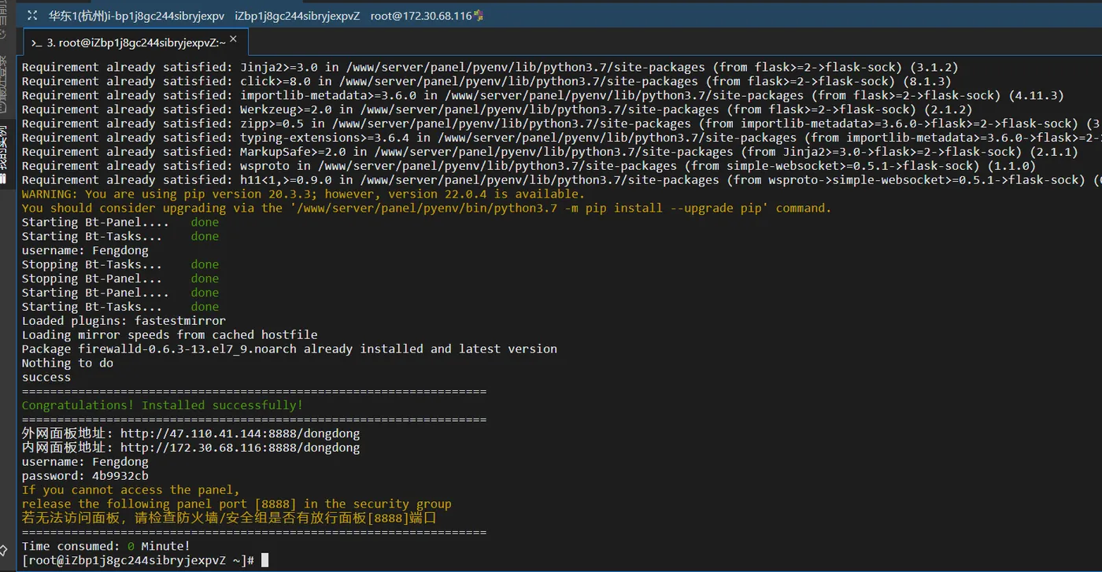Image resolution: width=1102 pixels, height=572 pixels.
Task: Place cursor at the shell prompt input
Action: (x=265, y=560)
